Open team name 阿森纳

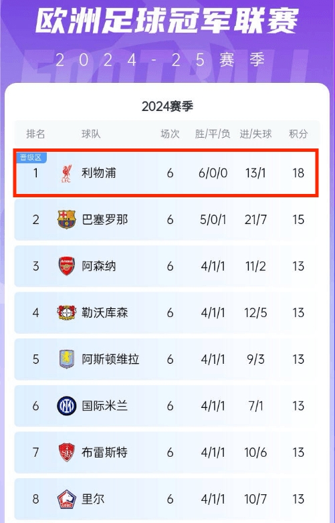[x=99, y=266]
